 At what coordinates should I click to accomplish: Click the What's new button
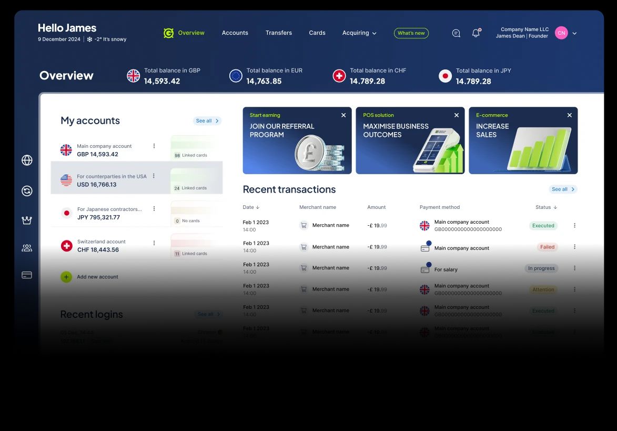[x=411, y=33]
